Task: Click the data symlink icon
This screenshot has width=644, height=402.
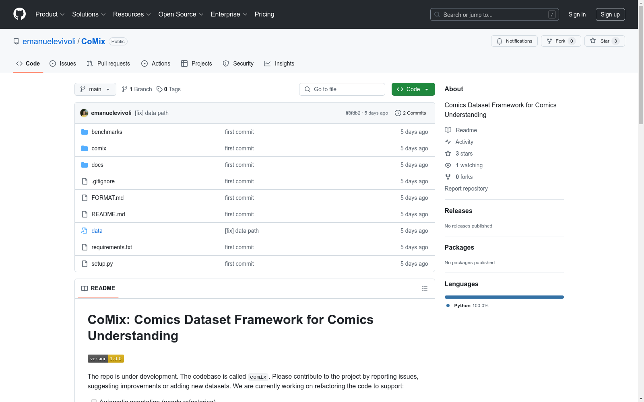Action: click(x=85, y=231)
